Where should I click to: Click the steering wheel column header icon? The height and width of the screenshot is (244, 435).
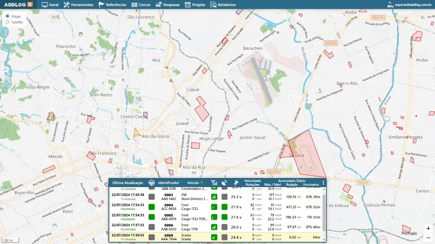(x=151, y=183)
